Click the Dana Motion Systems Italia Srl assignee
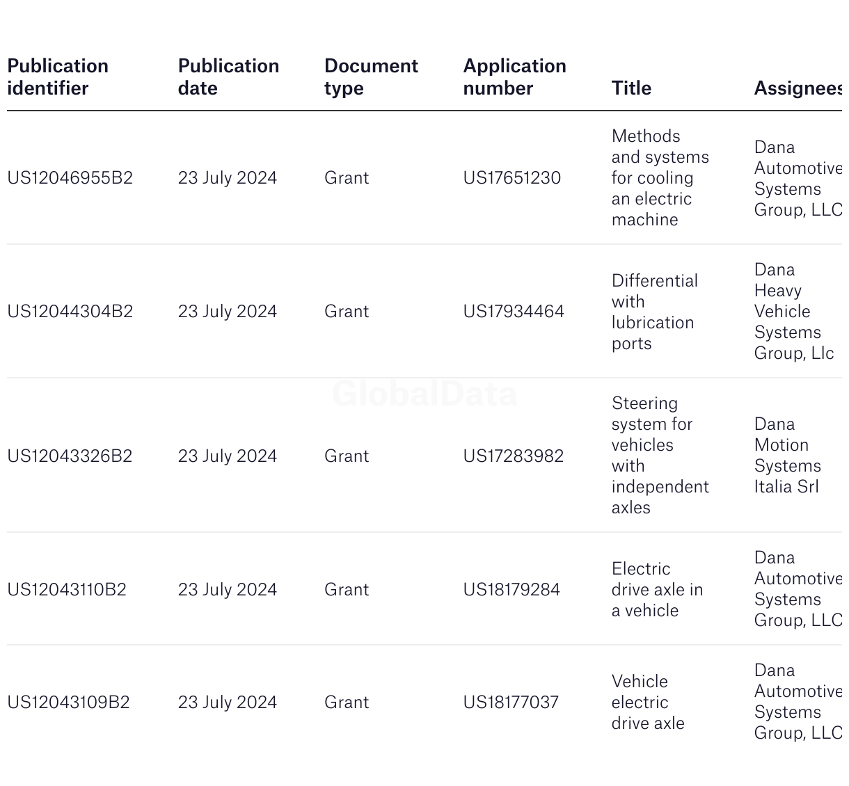Viewport: 849px width, 786px height. point(787,456)
